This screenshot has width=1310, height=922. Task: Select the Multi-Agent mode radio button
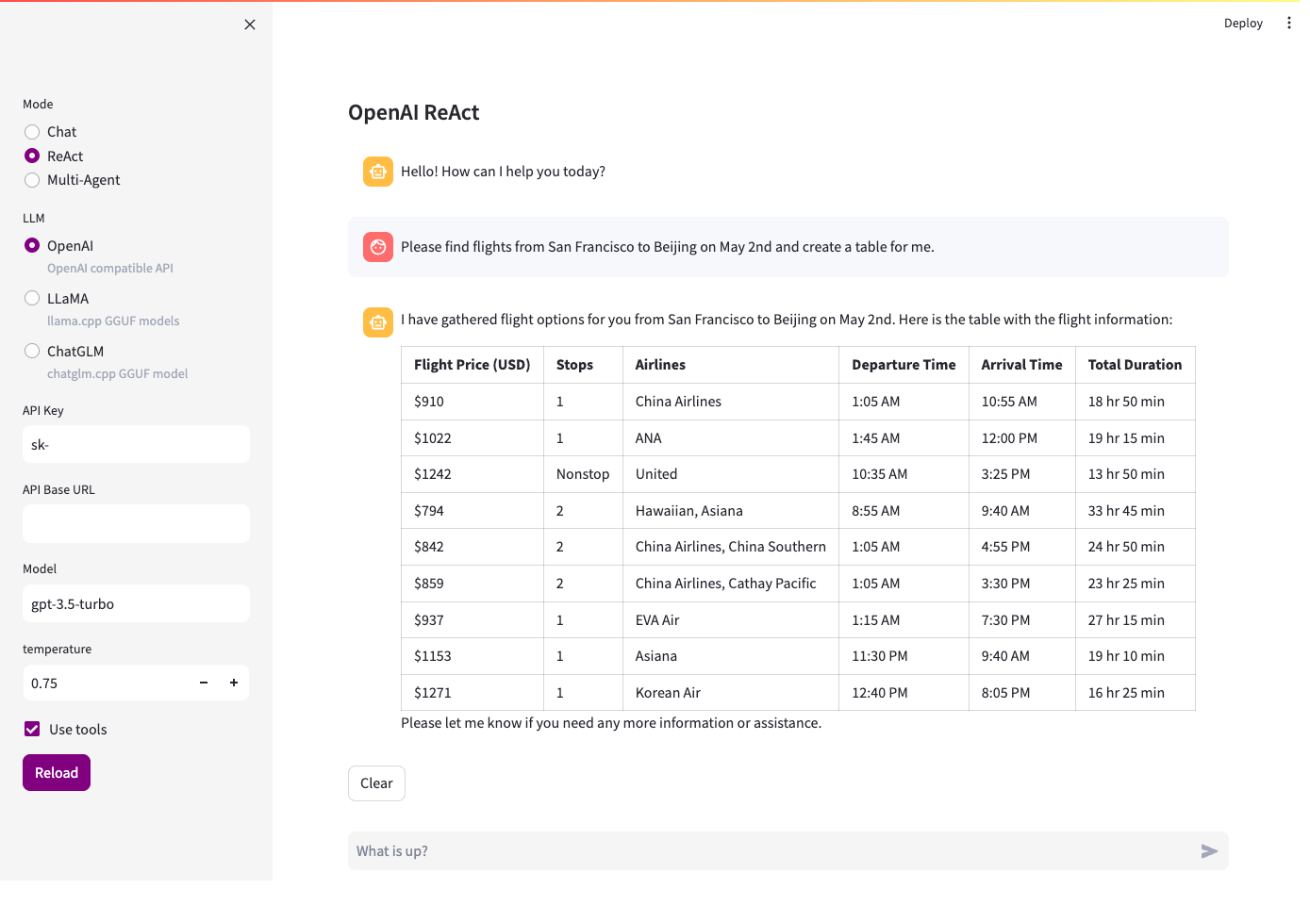coord(32,180)
